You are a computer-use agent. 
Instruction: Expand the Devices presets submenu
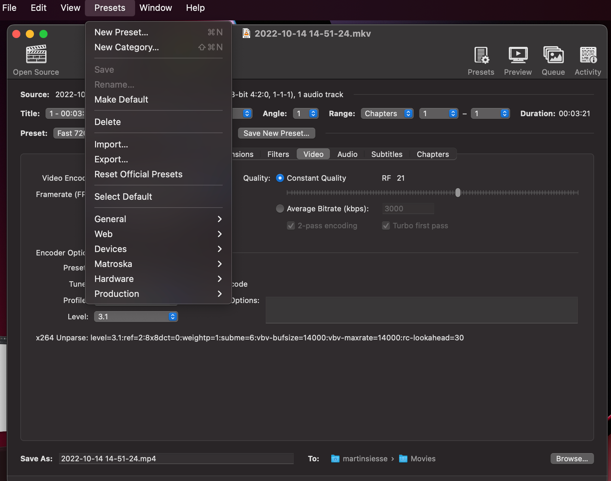tap(159, 249)
